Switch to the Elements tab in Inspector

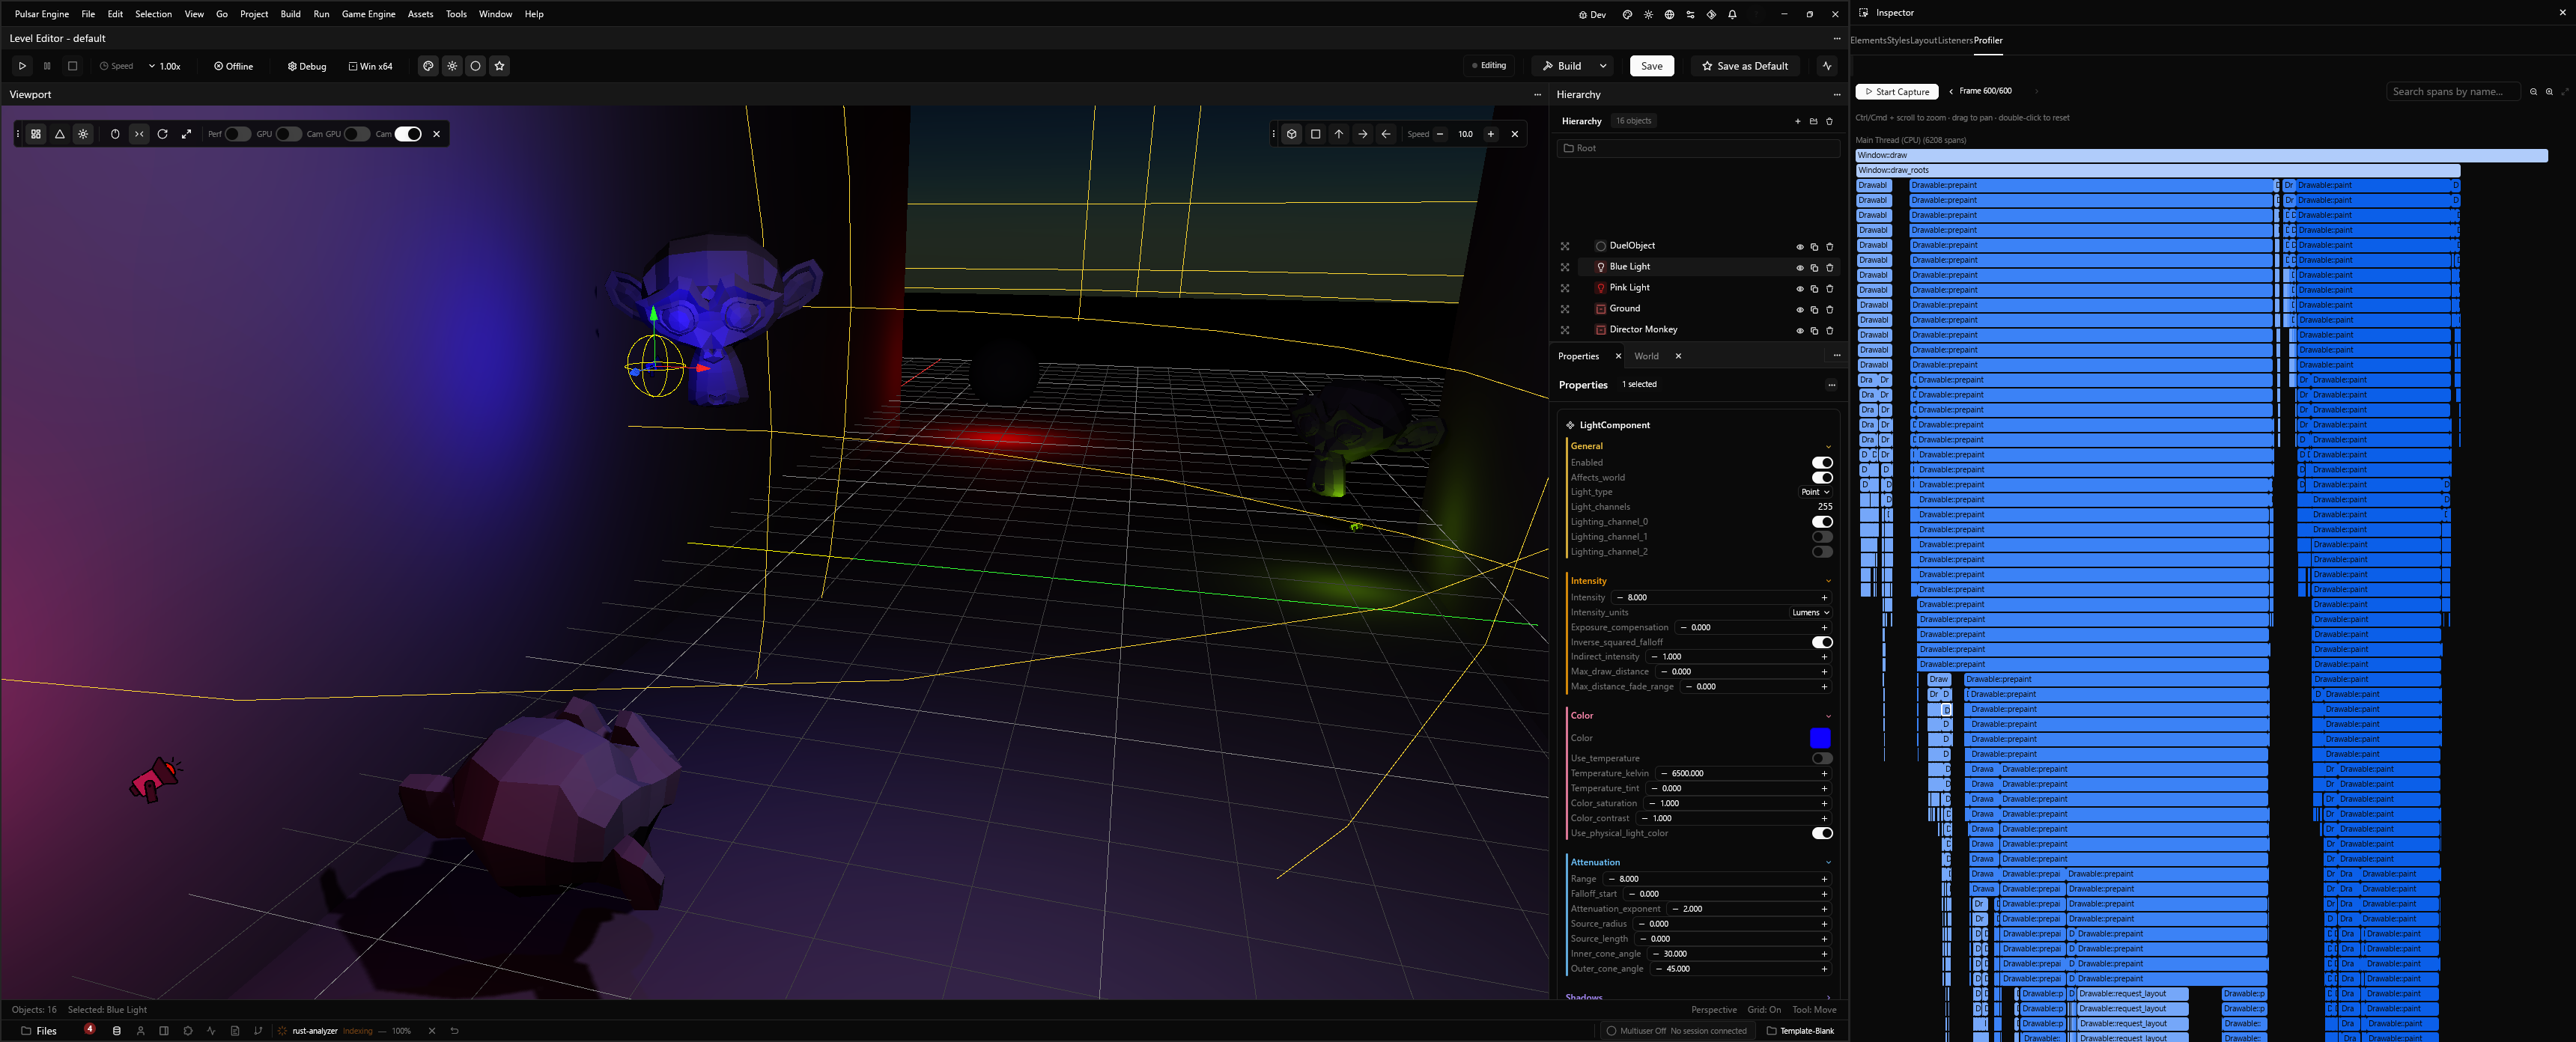point(1868,40)
